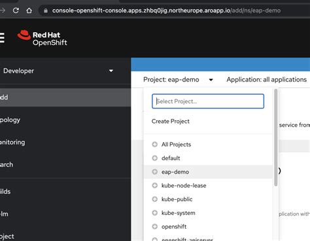Select the default project
Screen dimensions: 310x241
click(x=171, y=158)
